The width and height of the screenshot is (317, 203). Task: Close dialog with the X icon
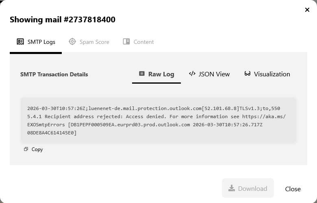point(307,10)
